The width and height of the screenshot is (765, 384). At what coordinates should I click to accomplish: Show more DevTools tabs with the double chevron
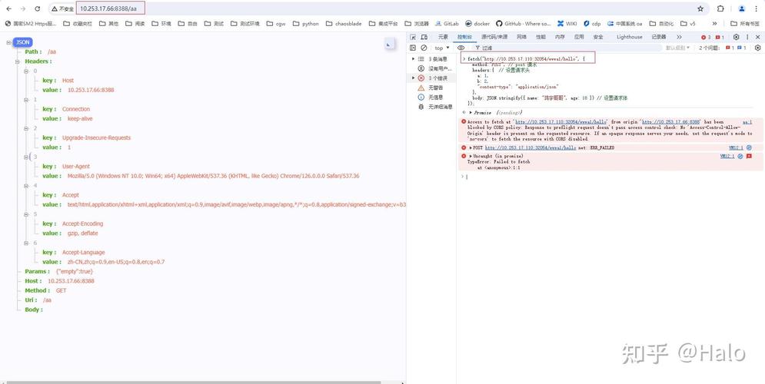(679, 37)
